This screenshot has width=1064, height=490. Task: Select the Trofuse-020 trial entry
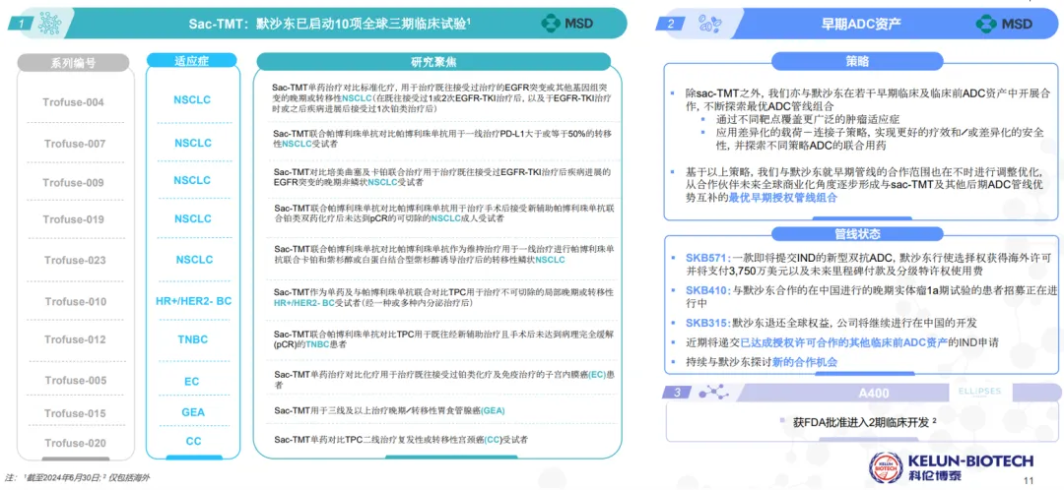click(x=74, y=443)
